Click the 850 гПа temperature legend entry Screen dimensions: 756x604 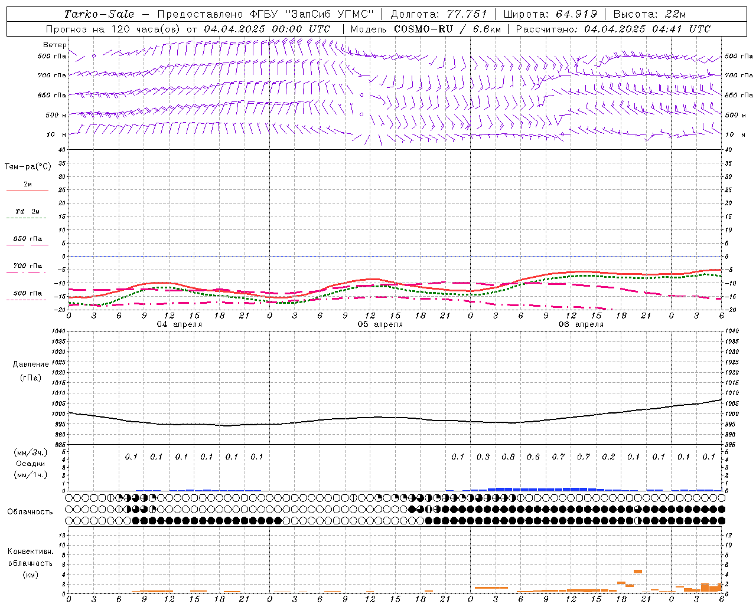pos(28,239)
